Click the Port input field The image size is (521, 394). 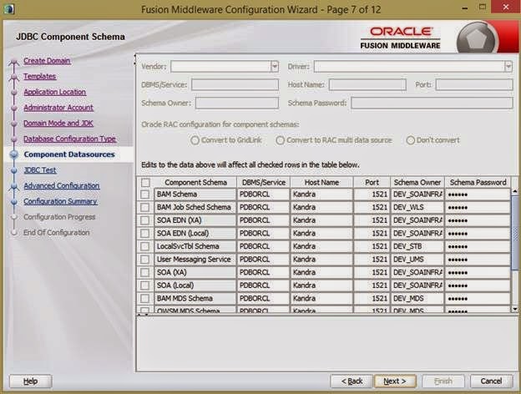pyautogui.click(x=474, y=84)
